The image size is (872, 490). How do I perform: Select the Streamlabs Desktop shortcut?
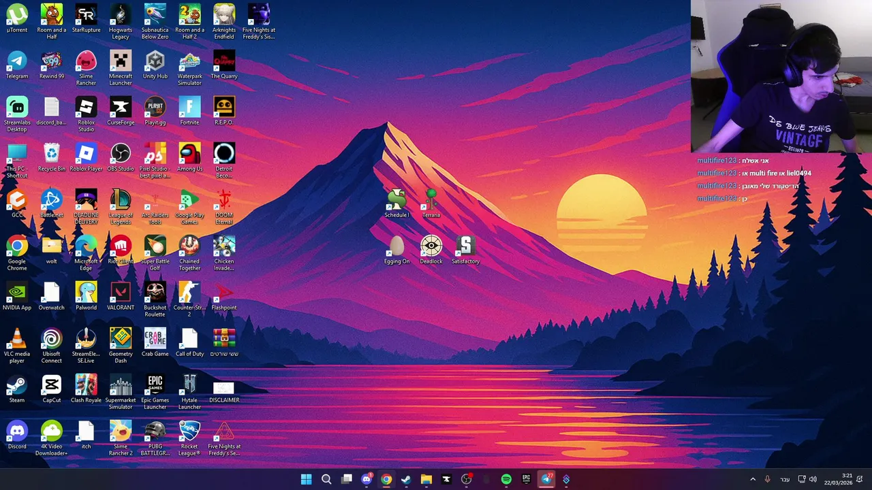pyautogui.click(x=17, y=114)
